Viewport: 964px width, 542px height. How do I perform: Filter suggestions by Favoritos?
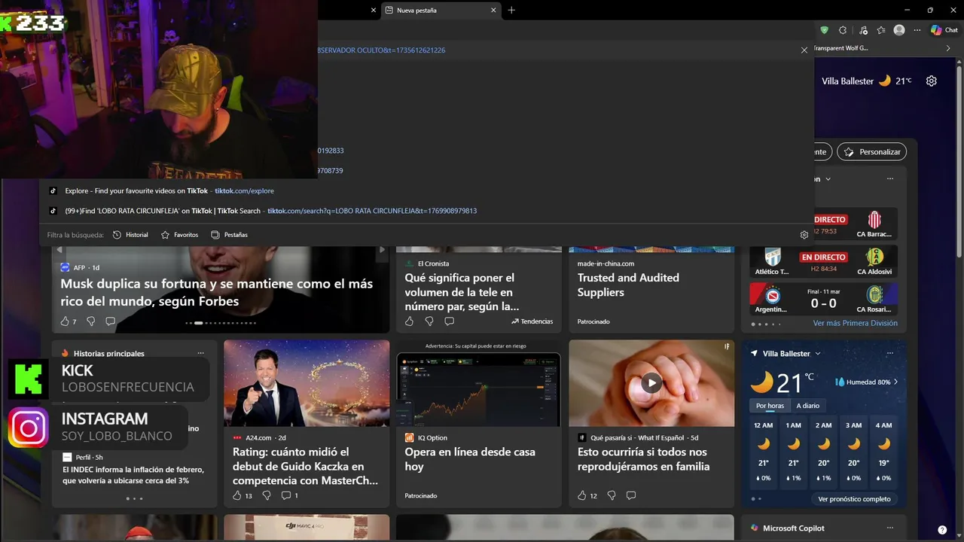coord(179,235)
